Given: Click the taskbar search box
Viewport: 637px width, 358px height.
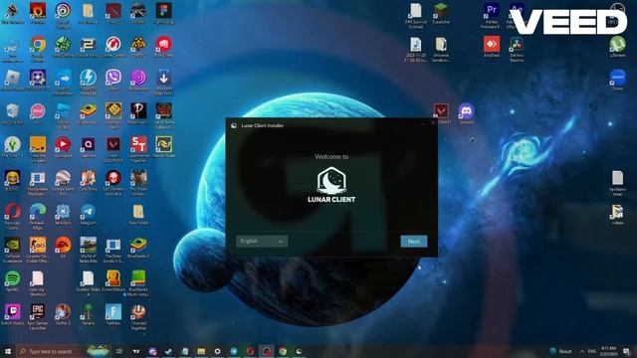Looking at the screenshot, I should tap(63, 351).
